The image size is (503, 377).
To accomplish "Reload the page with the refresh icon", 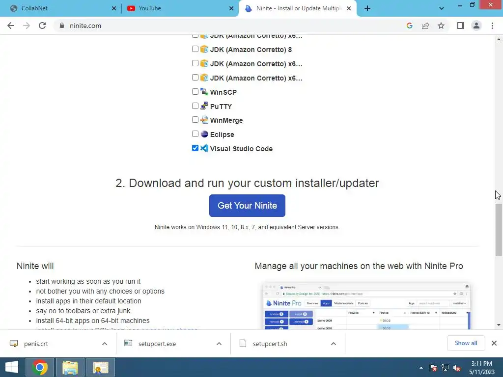I will click(42, 26).
